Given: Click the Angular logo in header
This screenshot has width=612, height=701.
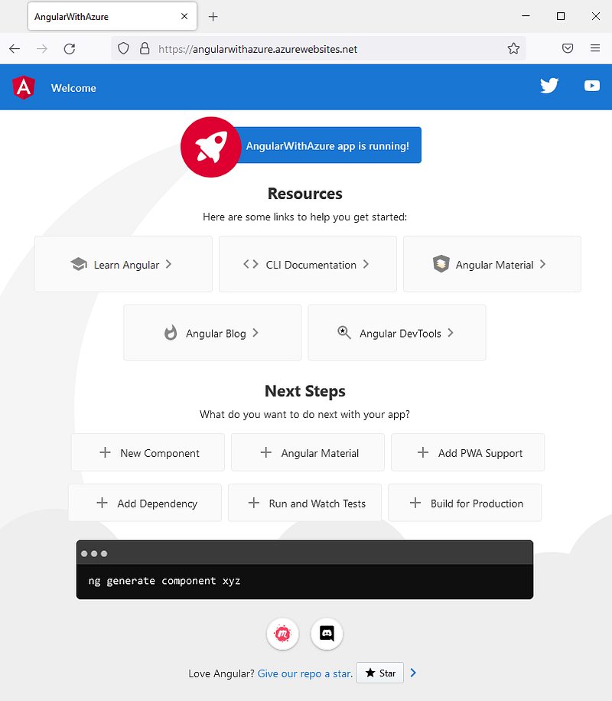Looking at the screenshot, I should point(24,87).
